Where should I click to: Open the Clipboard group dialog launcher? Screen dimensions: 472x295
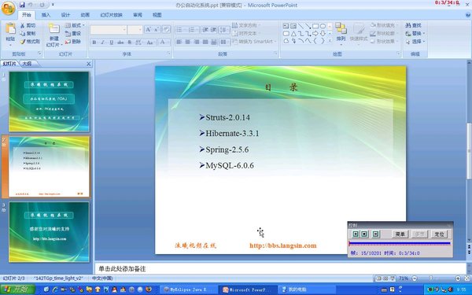point(39,53)
